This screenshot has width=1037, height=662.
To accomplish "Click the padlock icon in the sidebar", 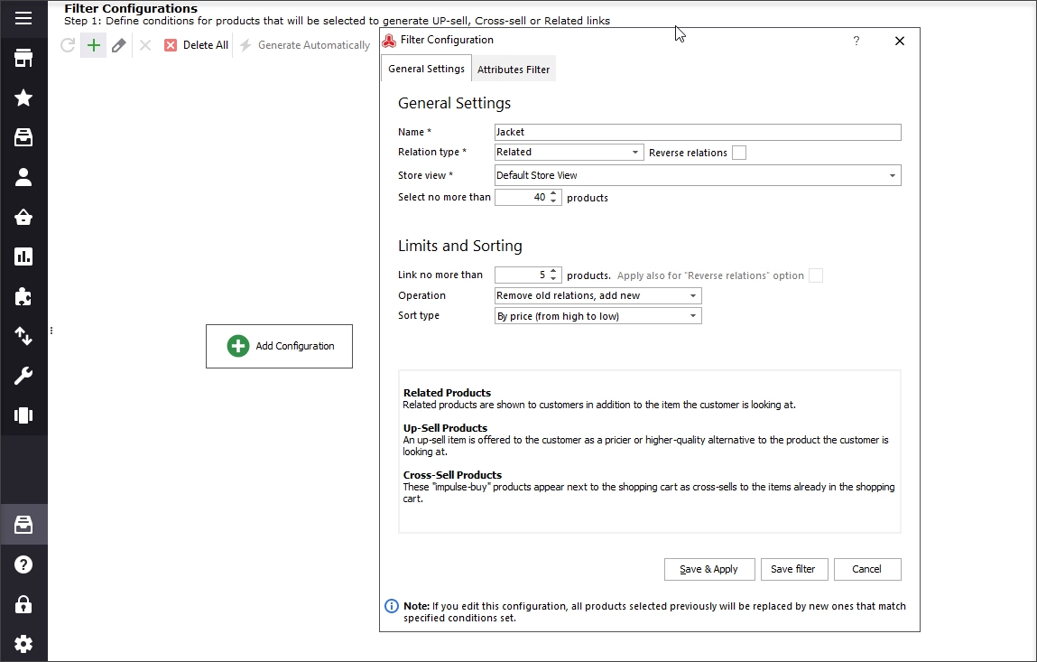I will pyautogui.click(x=23, y=604).
